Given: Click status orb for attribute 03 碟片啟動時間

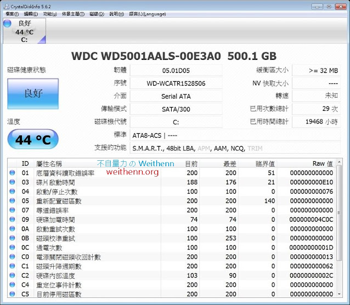Looking at the screenshot, I should 12,182.
